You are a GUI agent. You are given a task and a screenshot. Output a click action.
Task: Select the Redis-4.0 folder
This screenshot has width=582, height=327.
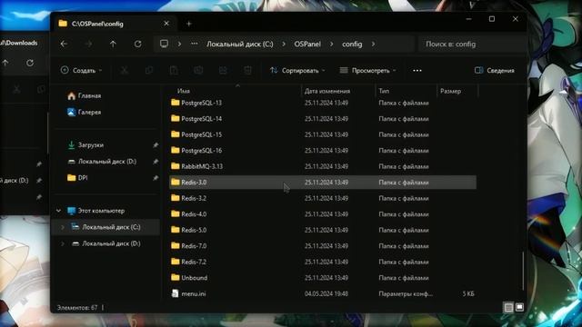click(x=323, y=214)
